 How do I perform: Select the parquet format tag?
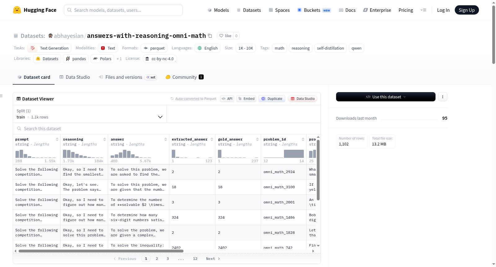154,48
